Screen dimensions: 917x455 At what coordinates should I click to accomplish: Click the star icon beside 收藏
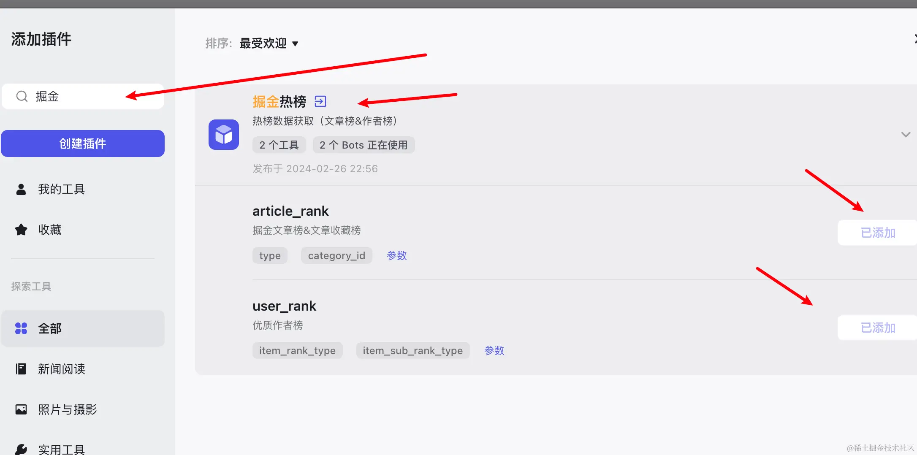pyautogui.click(x=21, y=230)
